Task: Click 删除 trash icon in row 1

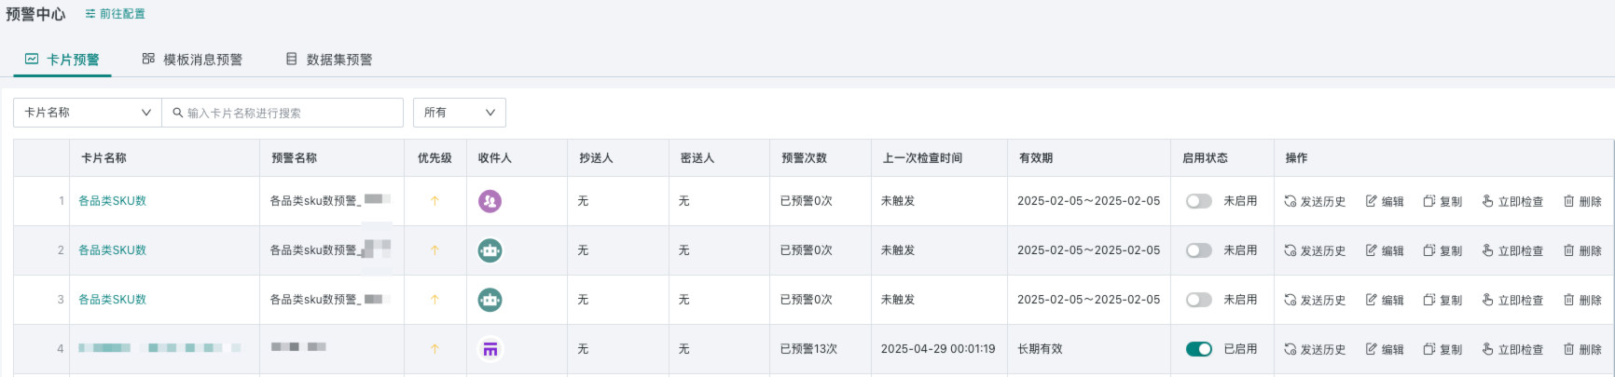Action: (x=1569, y=201)
